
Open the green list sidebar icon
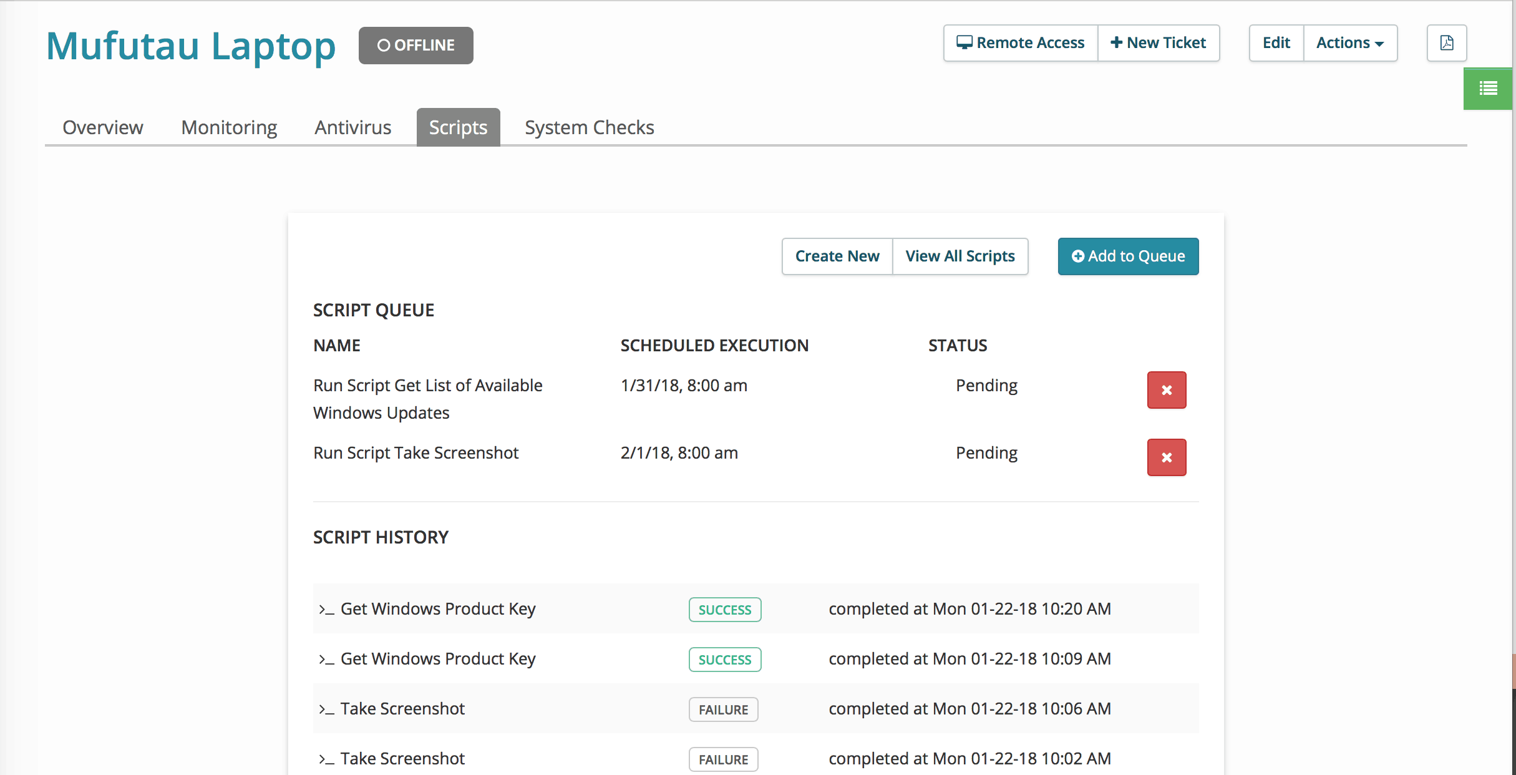1488,89
